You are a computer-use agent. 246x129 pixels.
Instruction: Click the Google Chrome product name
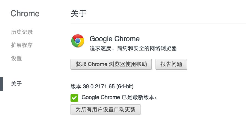pyautogui.click(x=115, y=39)
